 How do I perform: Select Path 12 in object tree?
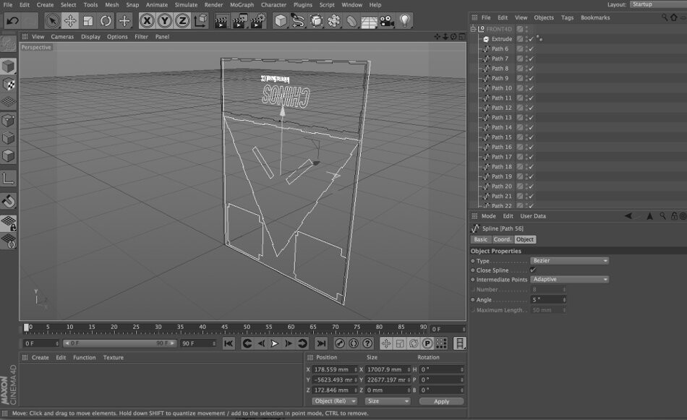pos(501,108)
